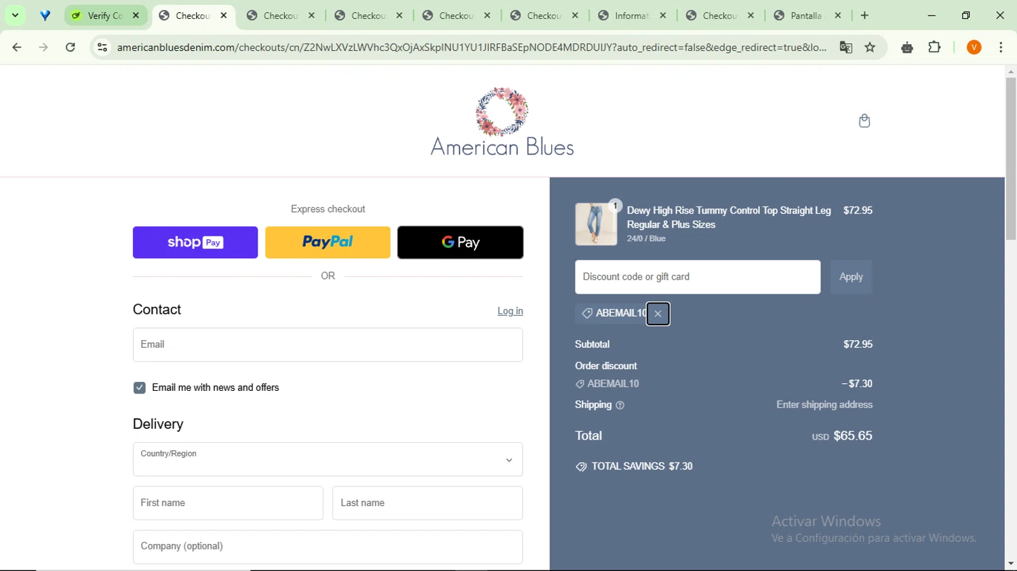Click the browser back arrow

[17, 47]
